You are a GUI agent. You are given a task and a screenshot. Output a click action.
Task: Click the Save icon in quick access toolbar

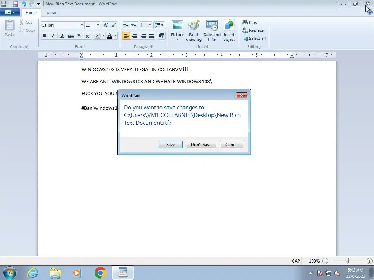pos(15,4)
